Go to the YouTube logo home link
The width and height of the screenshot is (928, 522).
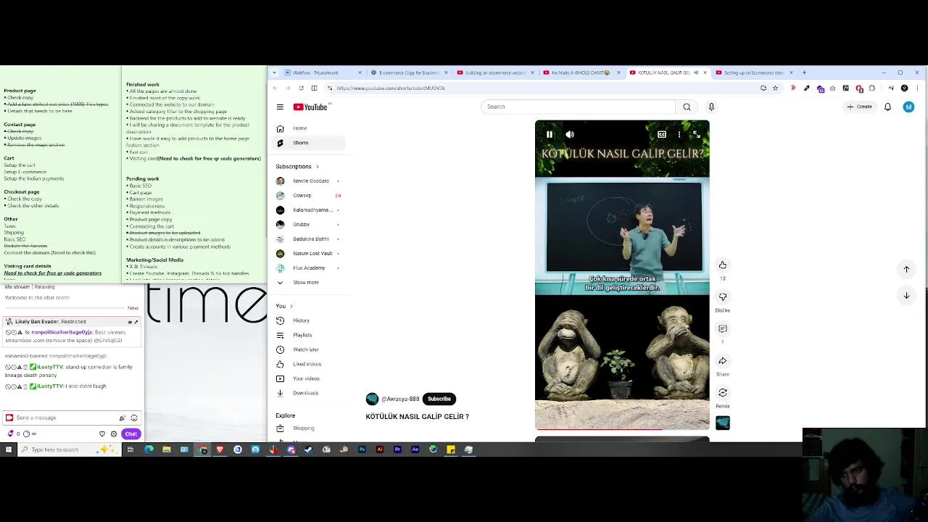(310, 107)
